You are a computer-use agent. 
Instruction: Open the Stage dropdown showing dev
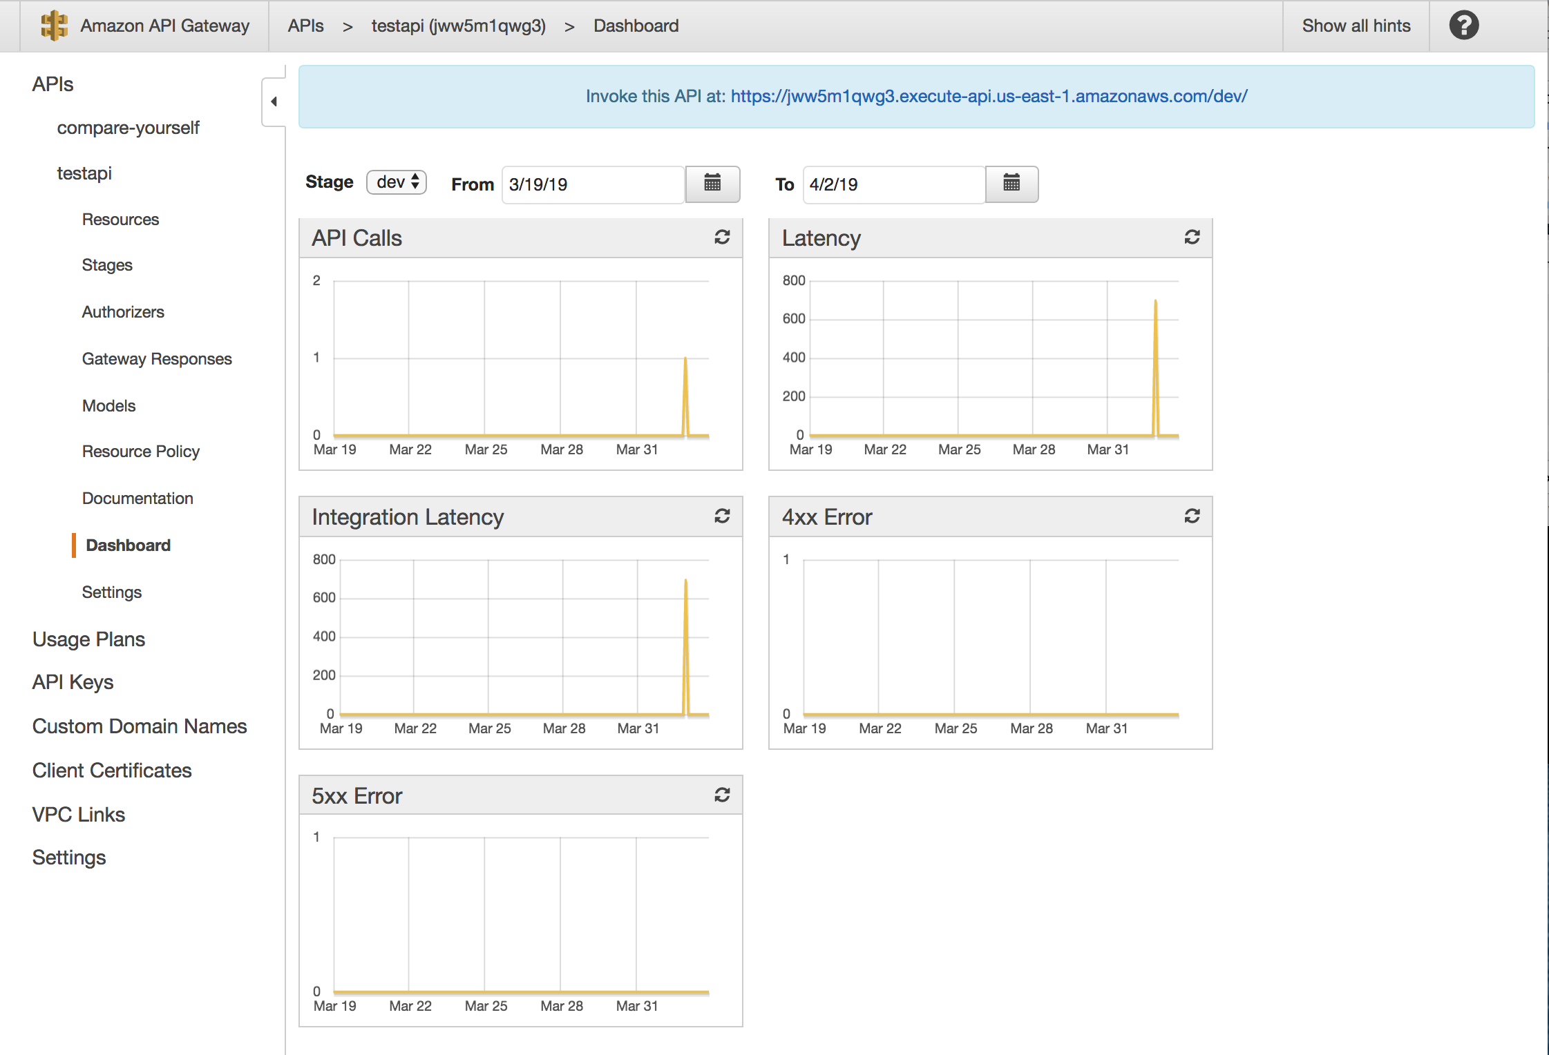397,182
